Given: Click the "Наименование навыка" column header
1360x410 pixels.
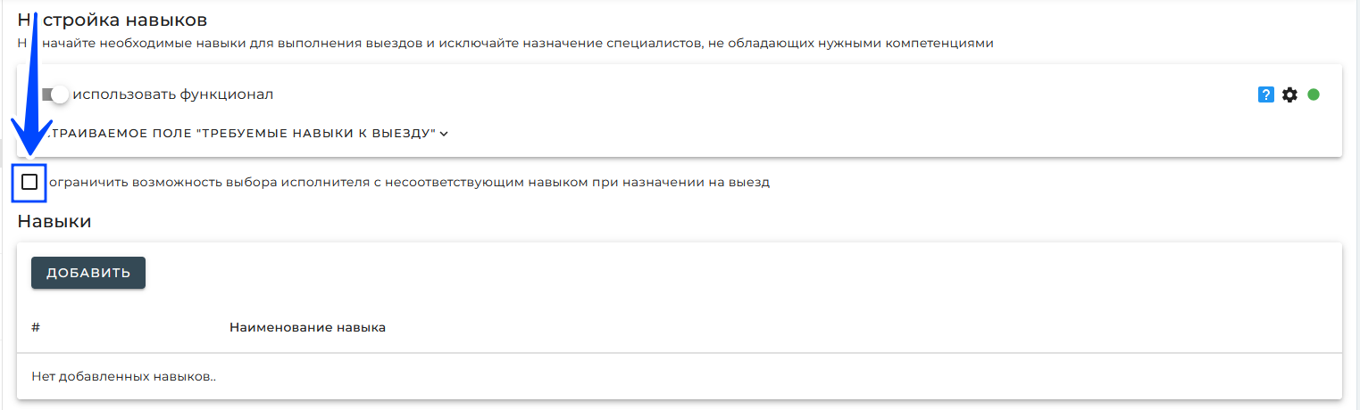Looking at the screenshot, I should (307, 327).
